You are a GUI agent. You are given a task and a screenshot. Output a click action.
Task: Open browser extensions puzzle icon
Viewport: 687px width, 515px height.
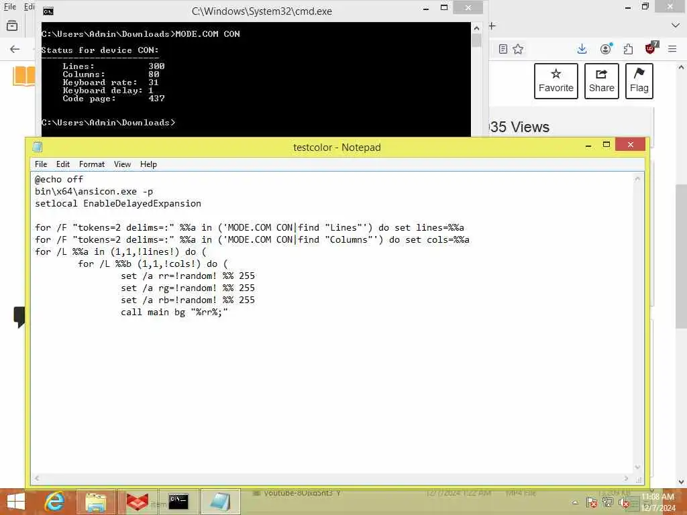[x=628, y=49]
